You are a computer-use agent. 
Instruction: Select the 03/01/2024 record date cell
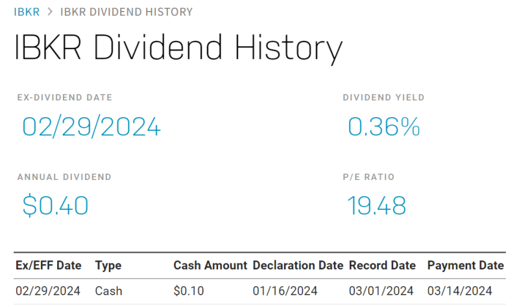(381, 291)
